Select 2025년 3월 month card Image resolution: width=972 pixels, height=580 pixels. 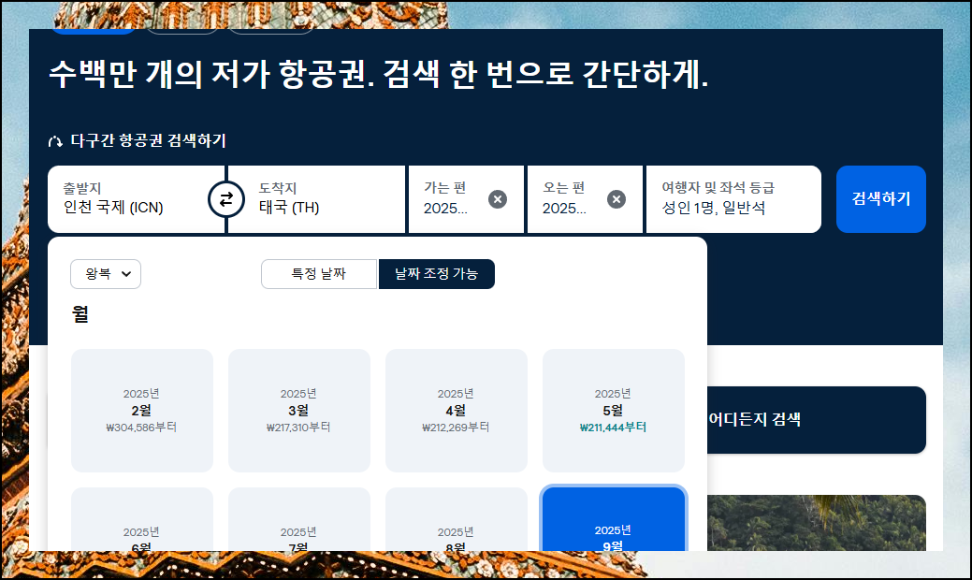pyautogui.click(x=298, y=411)
